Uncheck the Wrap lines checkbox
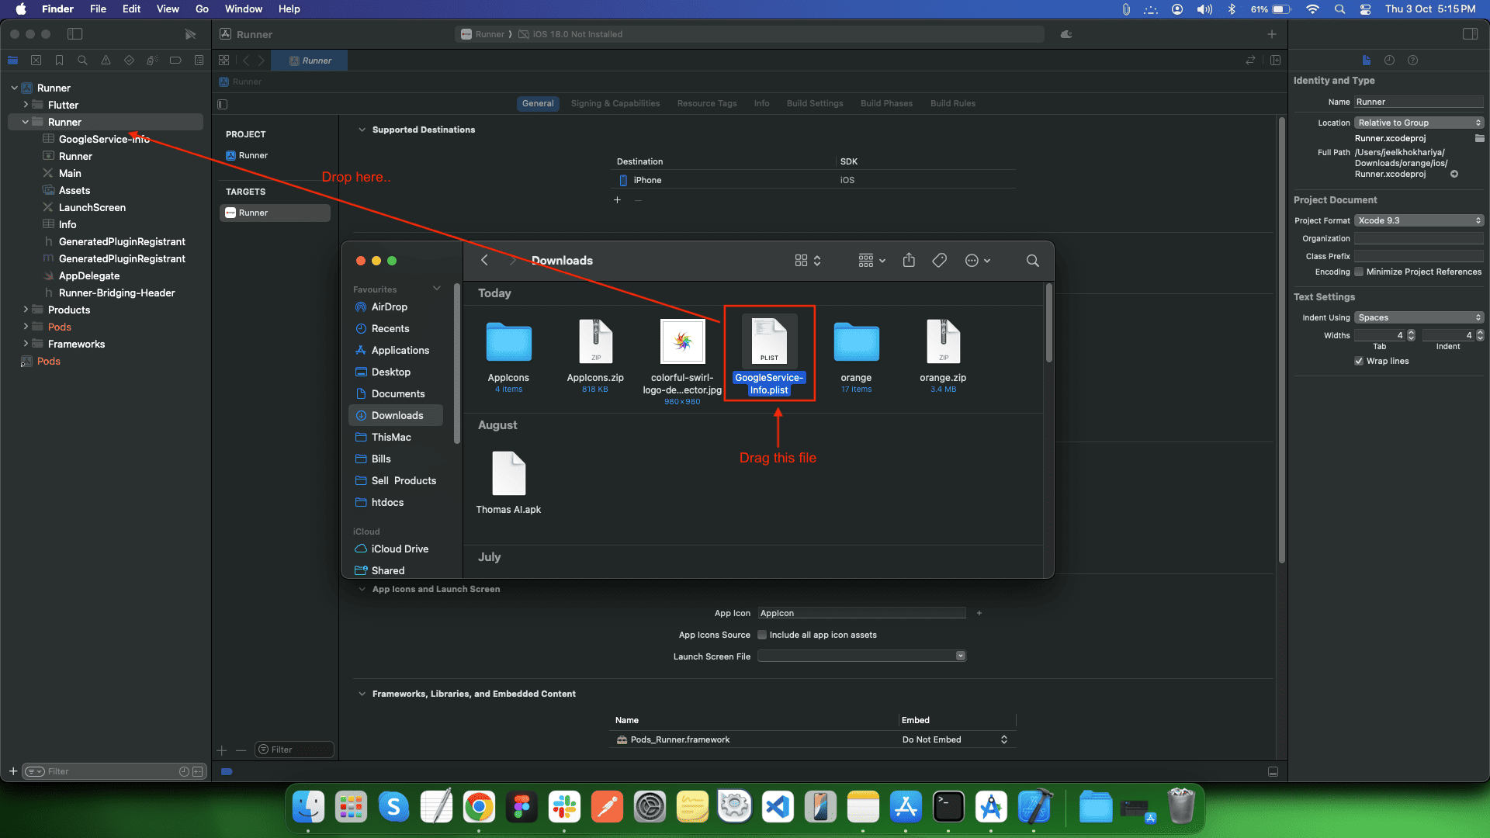Image resolution: width=1490 pixels, height=838 pixels. [1359, 362]
